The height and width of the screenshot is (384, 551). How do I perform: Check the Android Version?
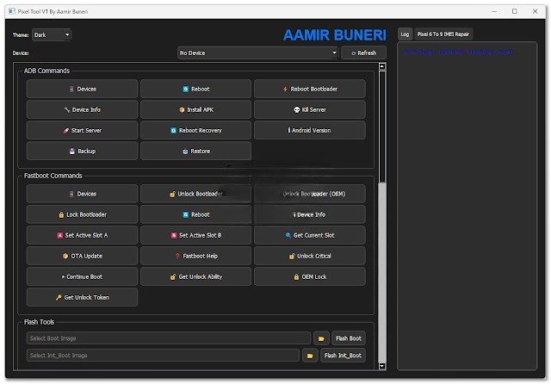[x=310, y=130]
